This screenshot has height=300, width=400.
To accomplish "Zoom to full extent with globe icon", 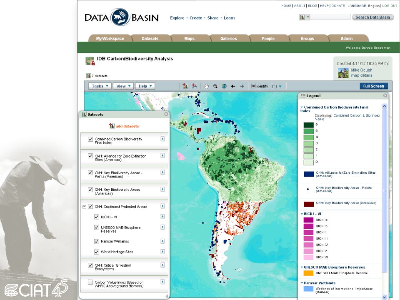I will click(224, 86).
